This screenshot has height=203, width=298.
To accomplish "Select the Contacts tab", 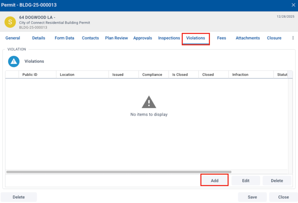I will tap(90, 38).
